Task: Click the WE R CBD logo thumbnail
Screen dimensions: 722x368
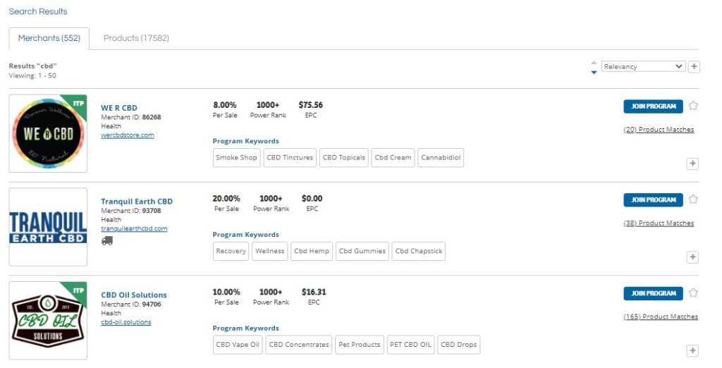Action: pos(48,133)
